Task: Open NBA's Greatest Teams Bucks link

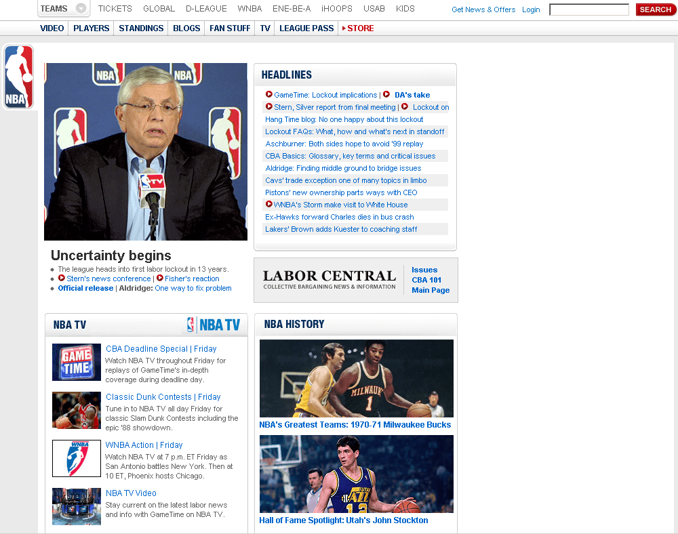Action: pyautogui.click(x=355, y=425)
